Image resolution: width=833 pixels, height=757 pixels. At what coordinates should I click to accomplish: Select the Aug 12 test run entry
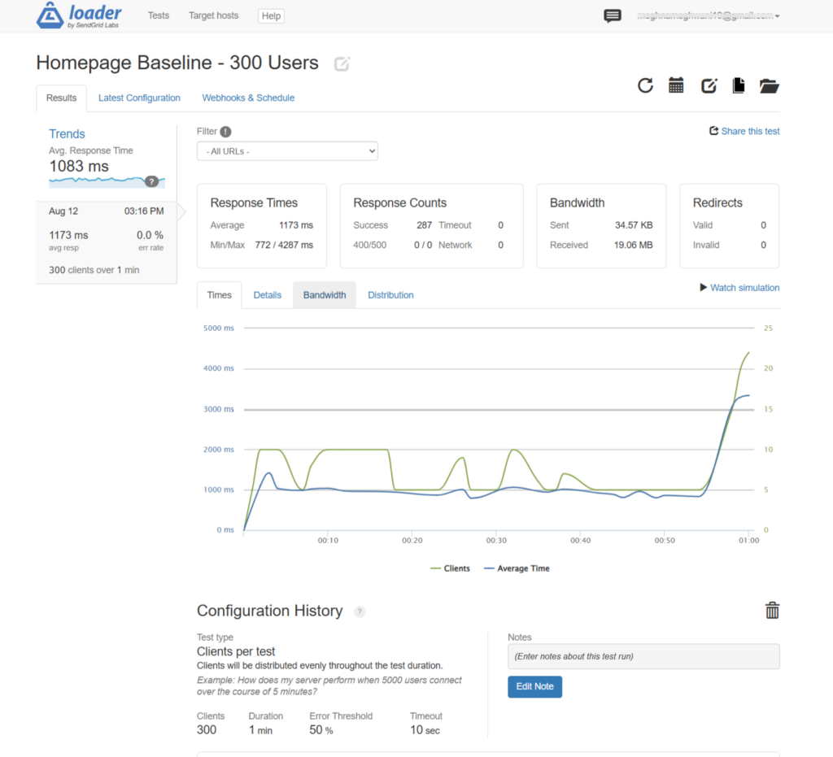tap(107, 242)
